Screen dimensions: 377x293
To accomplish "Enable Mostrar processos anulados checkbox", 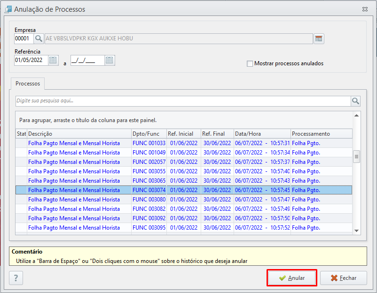I will (x=250, y=64).
